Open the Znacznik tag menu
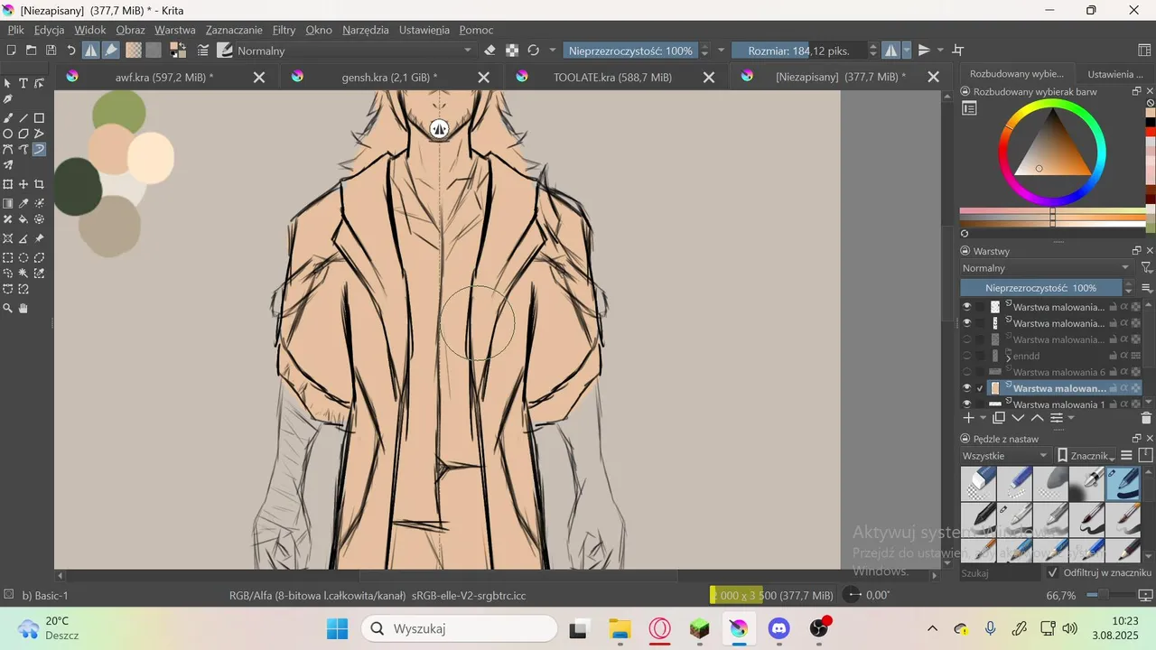 tap(1086, 456)
